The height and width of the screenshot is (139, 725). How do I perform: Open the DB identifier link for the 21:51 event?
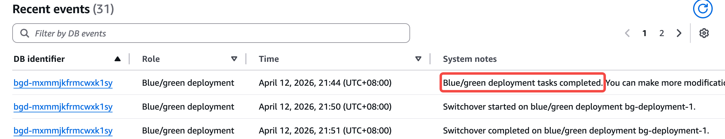pos(63,130)
